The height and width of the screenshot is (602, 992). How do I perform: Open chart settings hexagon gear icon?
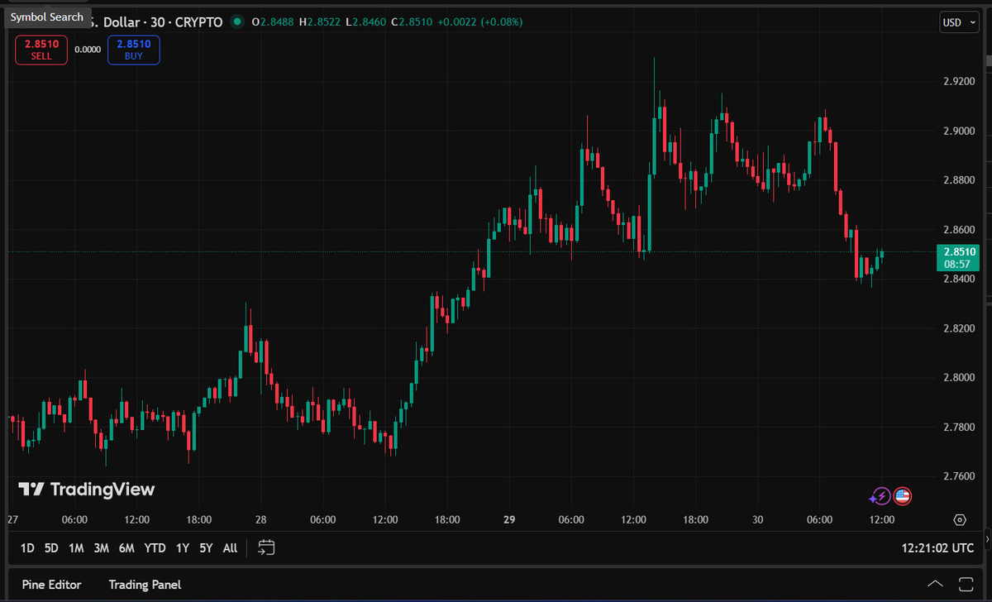pos(960,520)
